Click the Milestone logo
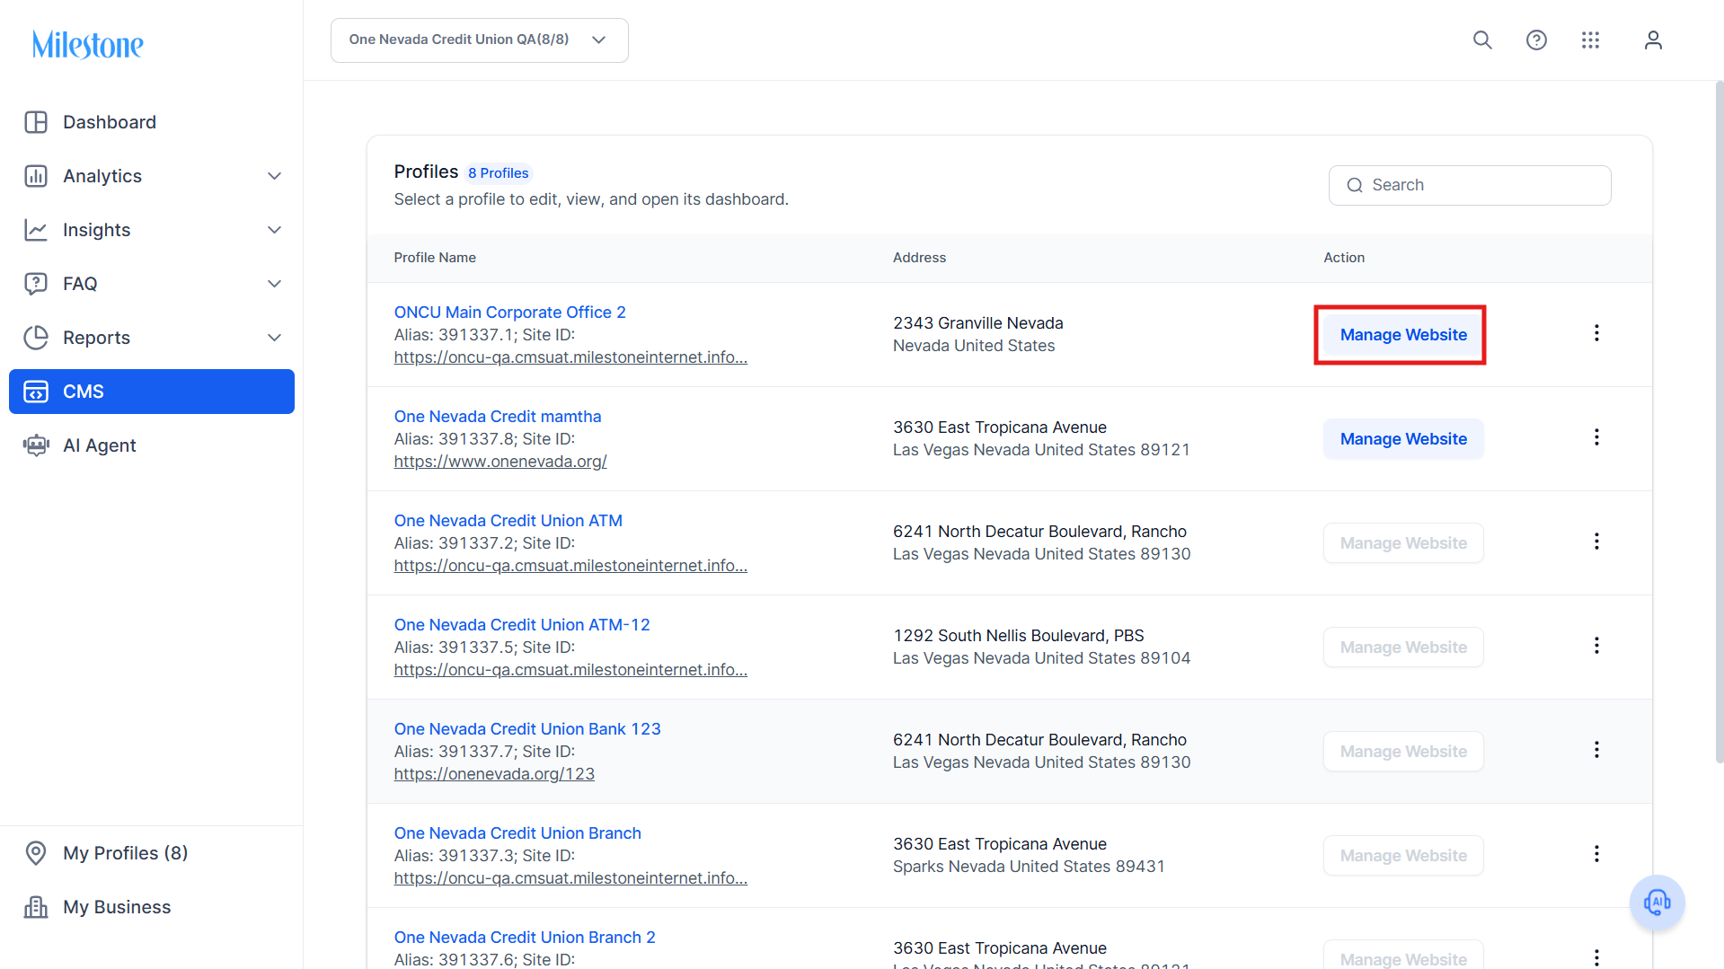The width and height of the screenshot is (1724, 969). point(88,44)
